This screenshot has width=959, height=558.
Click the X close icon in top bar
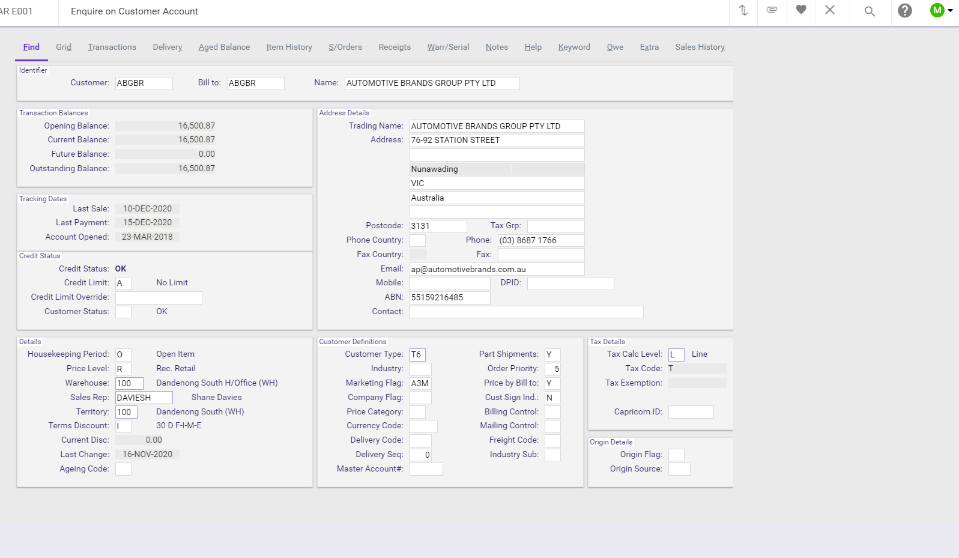(x=830, y=10)
